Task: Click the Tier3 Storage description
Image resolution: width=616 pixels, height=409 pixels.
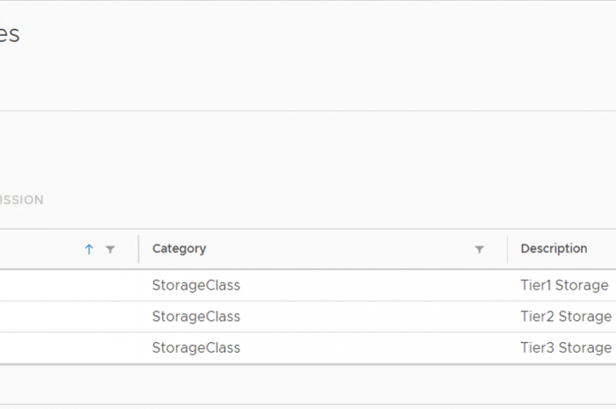Action: (566, 347)
